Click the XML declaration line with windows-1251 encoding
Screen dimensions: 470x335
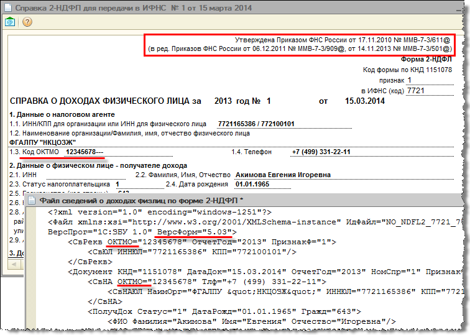coord(160,212)
